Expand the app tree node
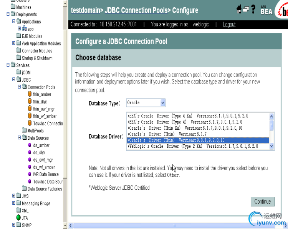 [19, 28]
